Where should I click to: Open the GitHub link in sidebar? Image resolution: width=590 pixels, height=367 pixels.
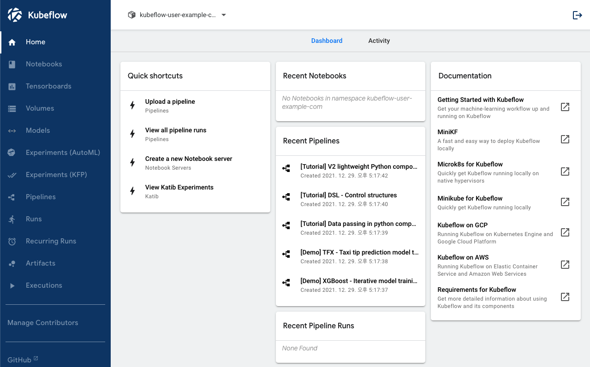tap(23, 360)
